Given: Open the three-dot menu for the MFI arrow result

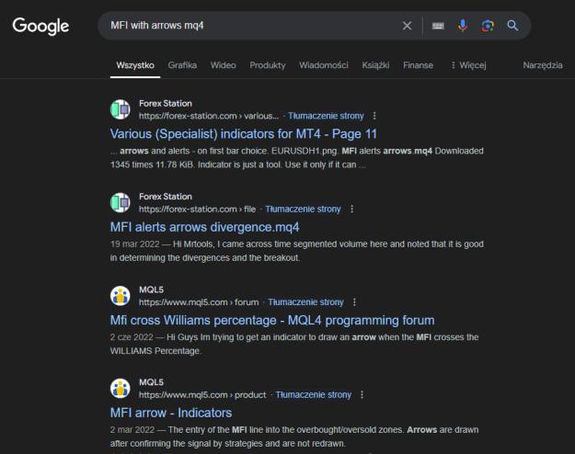Looking at the screenshot, I should [362, 394].
